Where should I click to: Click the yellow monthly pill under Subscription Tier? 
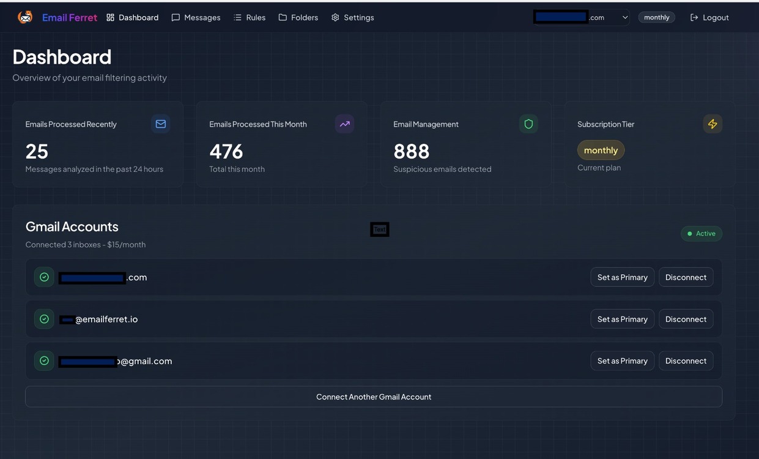point(601,150)
